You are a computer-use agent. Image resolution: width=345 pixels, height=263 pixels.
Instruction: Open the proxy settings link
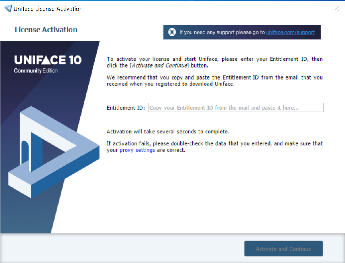tap(137, 150)
